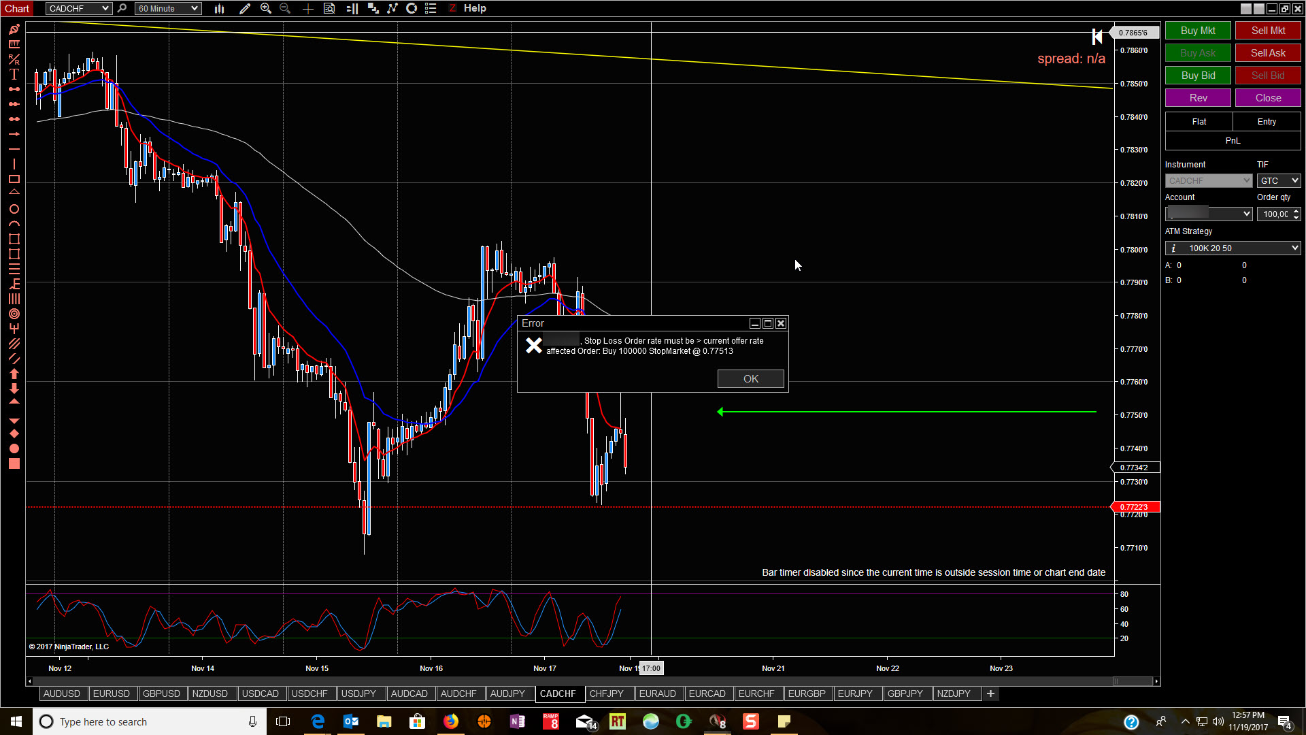Image resolution: width=1306 pixels, height=735 pixels.
Task: Switch to the EURUSD tab
Action: point(111,693)
